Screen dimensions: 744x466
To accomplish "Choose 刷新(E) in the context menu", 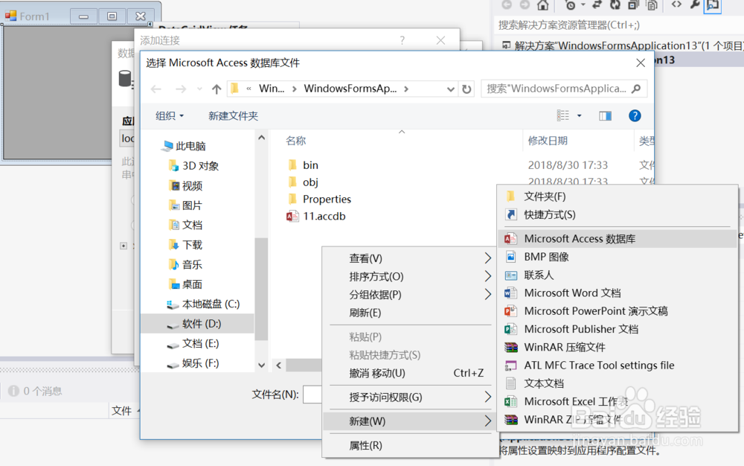I will 410,313.
